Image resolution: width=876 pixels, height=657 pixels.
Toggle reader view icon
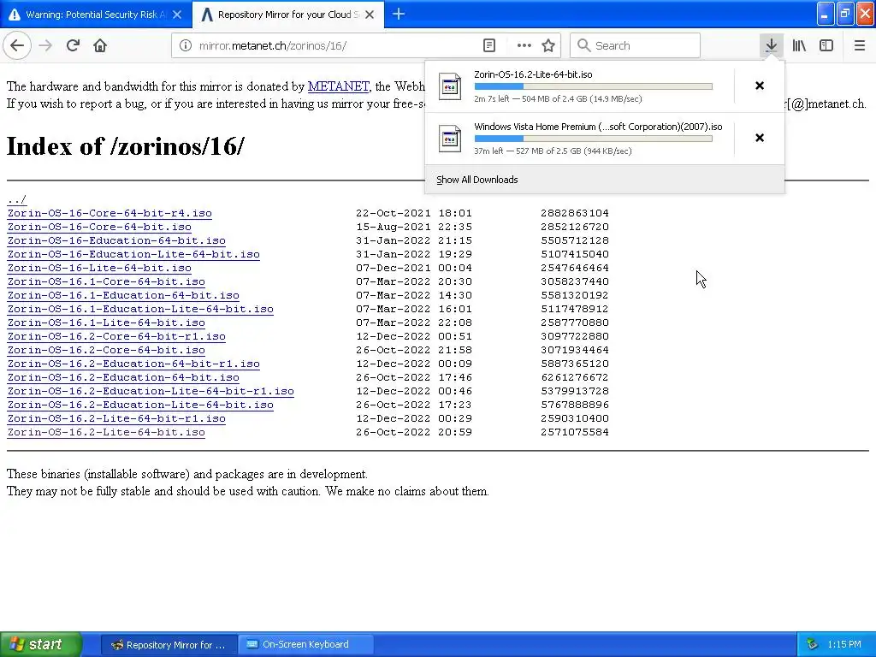click(488, 45)
